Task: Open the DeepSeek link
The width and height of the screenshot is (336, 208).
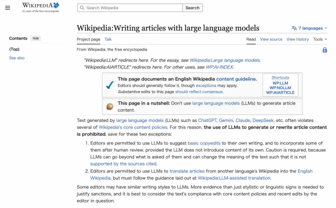Action: click(263, 120)
